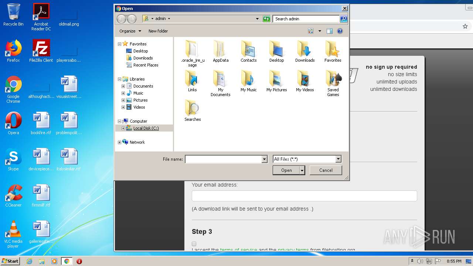Open Skype desktop shortcut
The image size is (473, 266).
point(13,160)
